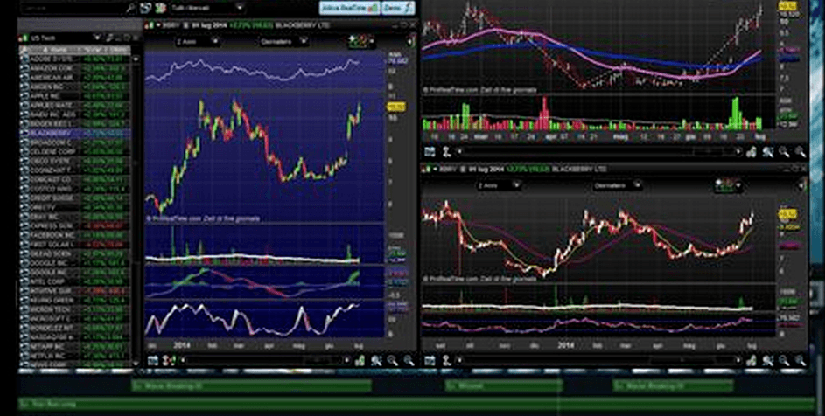Select AMERICAN AIR row in the watchlist

pyautogui.click(x=76, y=77)
